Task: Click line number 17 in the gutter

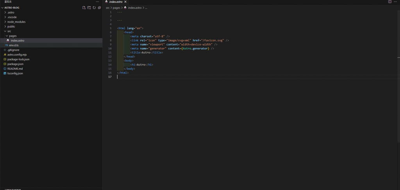Action: click(x=110, y=77)
